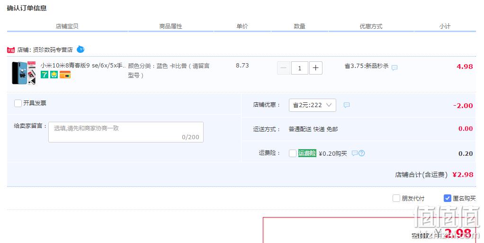
Task: Click the Tmall logo beside the store name
Action: (11, 50)
